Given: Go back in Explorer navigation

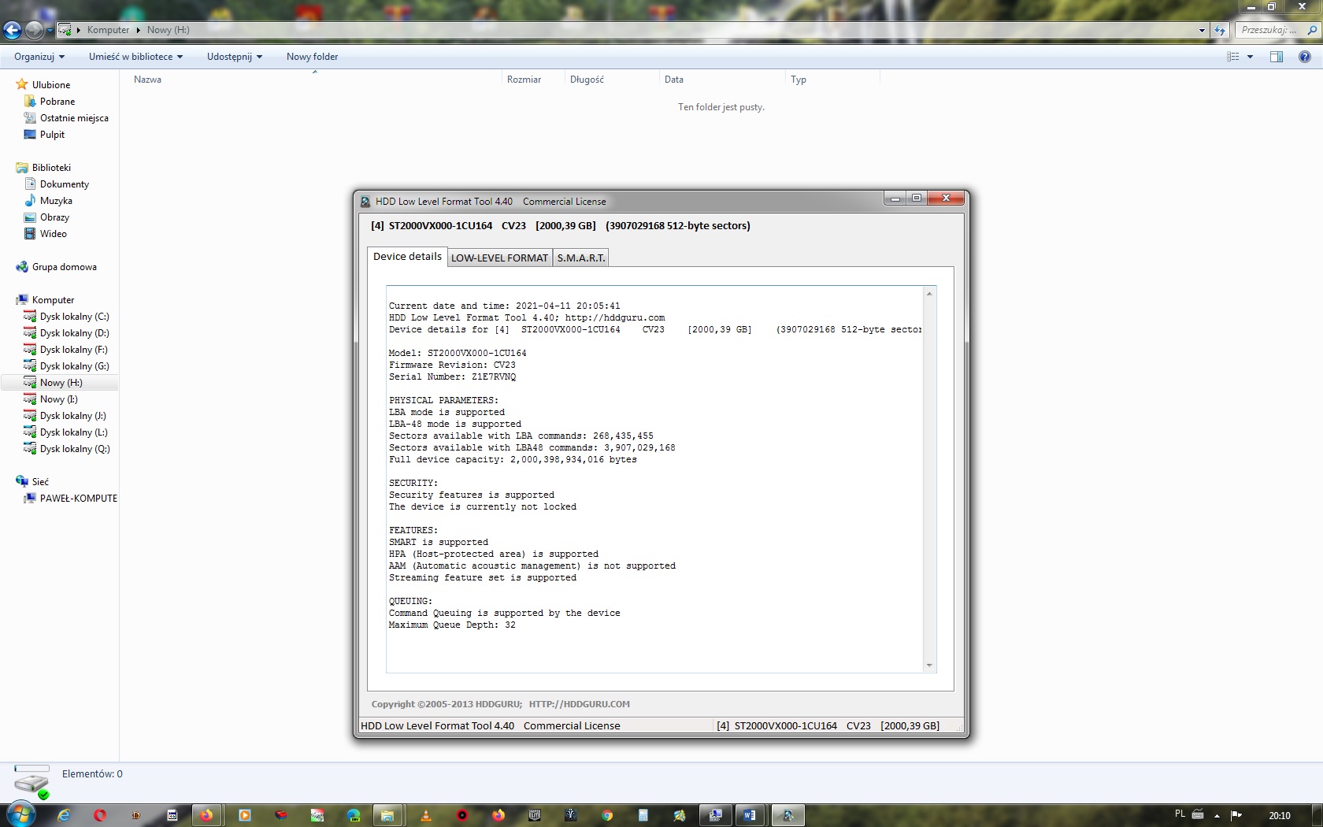Looking at the screenshot, I should (12, 30).
